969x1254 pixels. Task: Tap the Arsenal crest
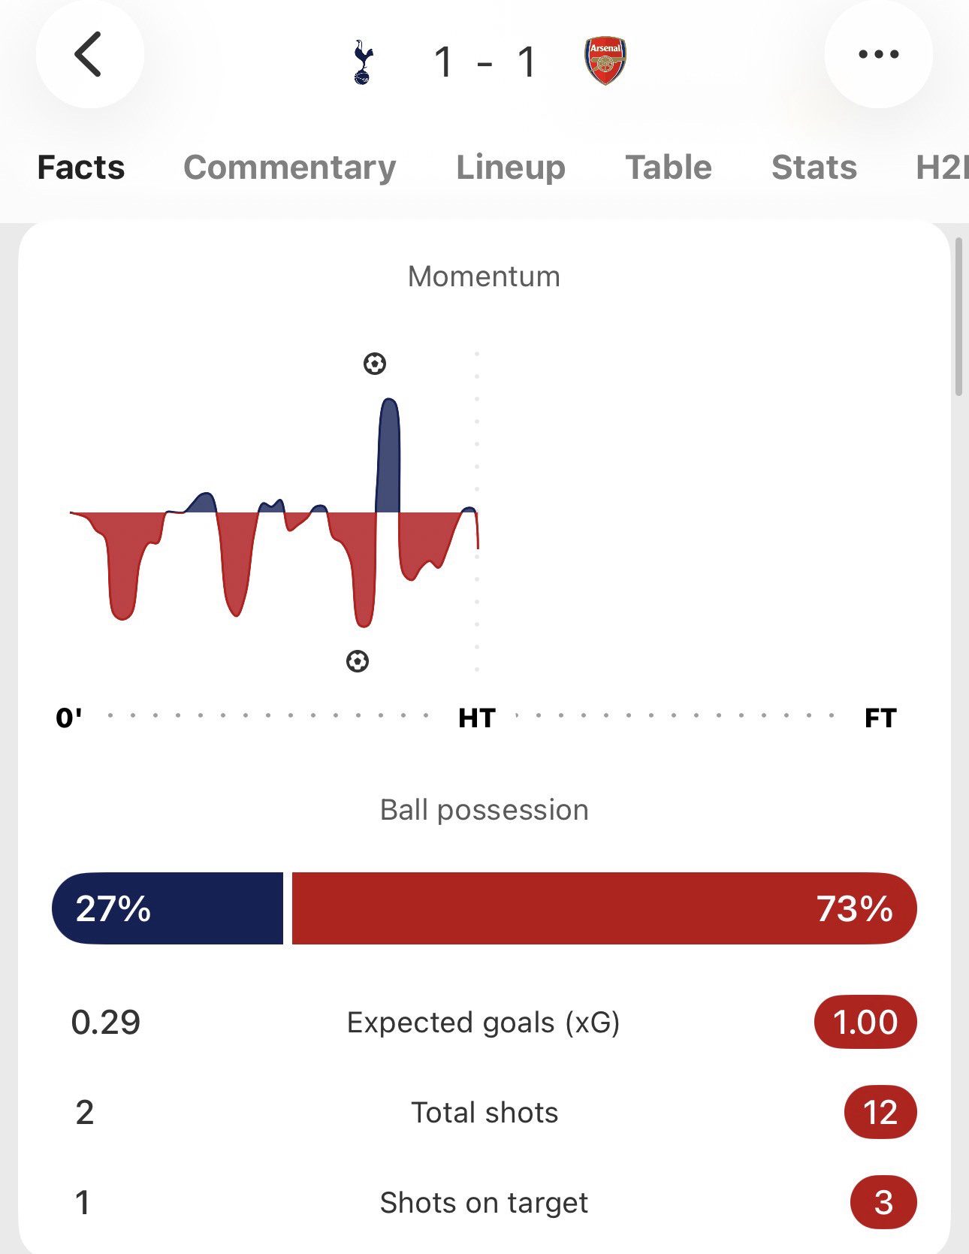[605, 60]
